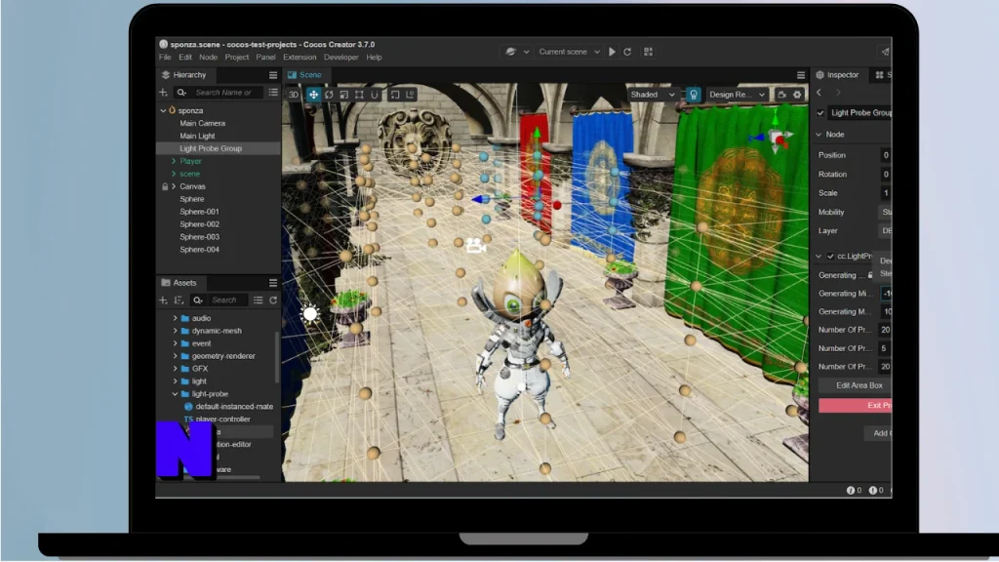Open Scene panel hamburger menu
The width and height of the screenshot is (999, 562).
point(801,75)
